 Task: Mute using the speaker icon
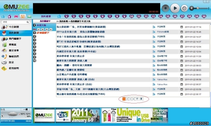(192, 8)
